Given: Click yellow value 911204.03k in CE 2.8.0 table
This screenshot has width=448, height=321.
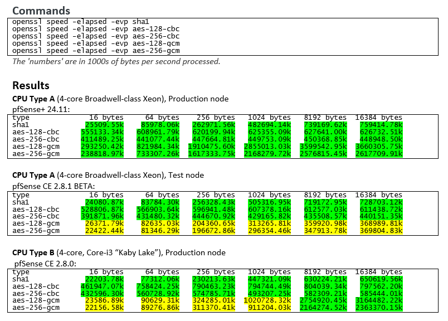Looking at the screenshot, I should click(270, 308).
